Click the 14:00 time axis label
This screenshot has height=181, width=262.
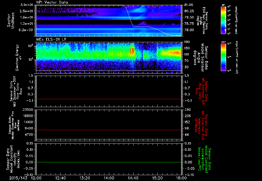109,178
